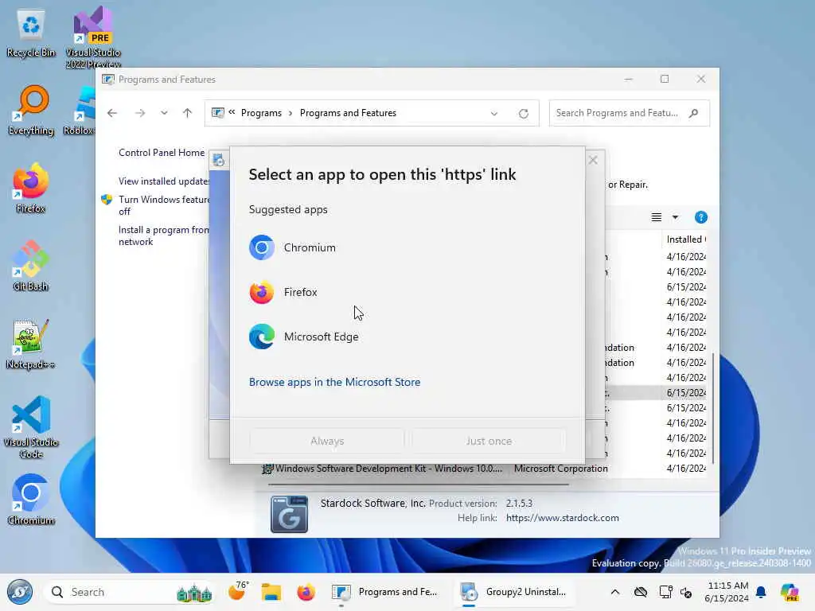Launch Firefox from the desktop shortcut
The height and width of the screenshot is (611, 815).
coord(31,189)
